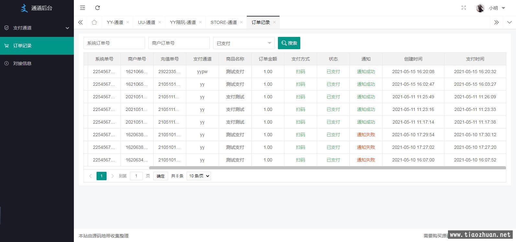Open 对接信息 in the sidebar
Image resolution: width=516 pixels, height=242 pixels.
pos(22,63)
